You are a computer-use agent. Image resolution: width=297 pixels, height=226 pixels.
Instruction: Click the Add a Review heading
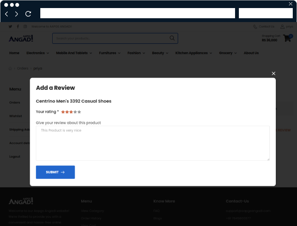pyautogui.click(x=56, y=88)
